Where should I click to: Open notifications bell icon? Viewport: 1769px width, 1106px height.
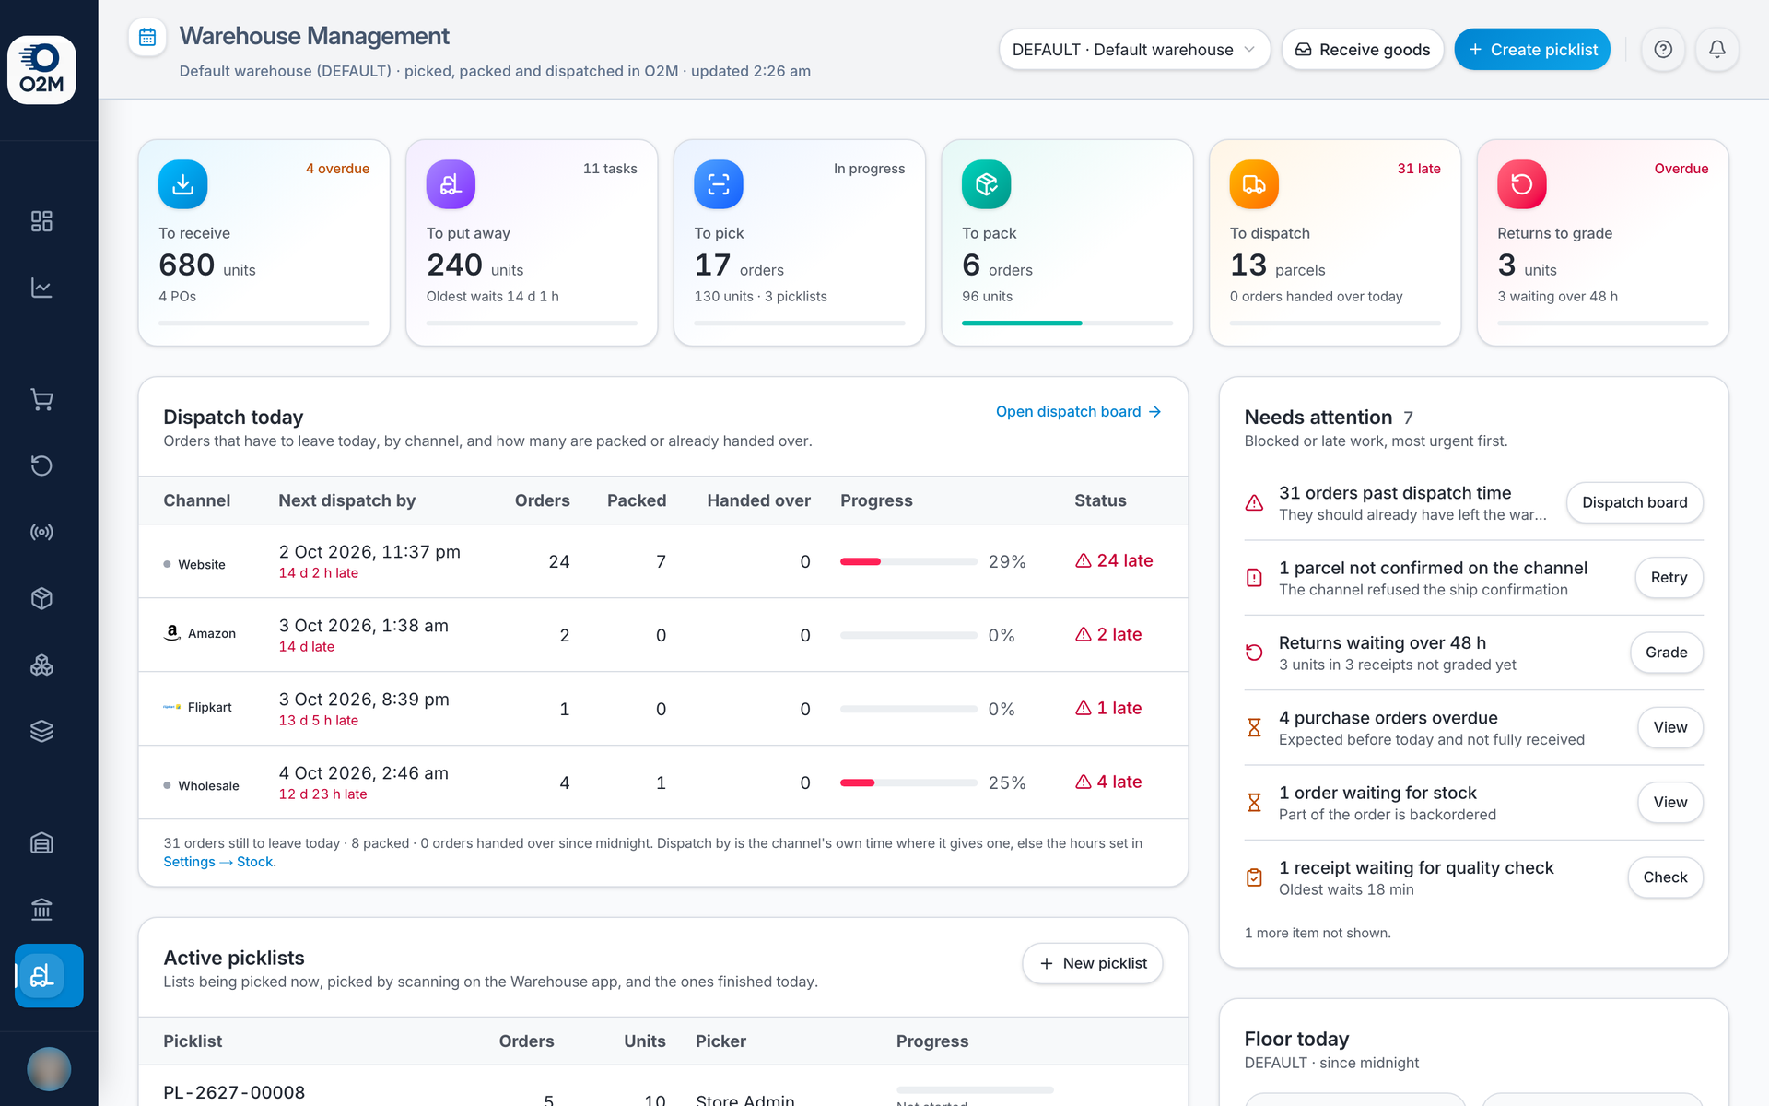(1717, 50)
